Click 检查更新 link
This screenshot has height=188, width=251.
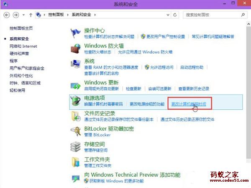click(133, 89)
